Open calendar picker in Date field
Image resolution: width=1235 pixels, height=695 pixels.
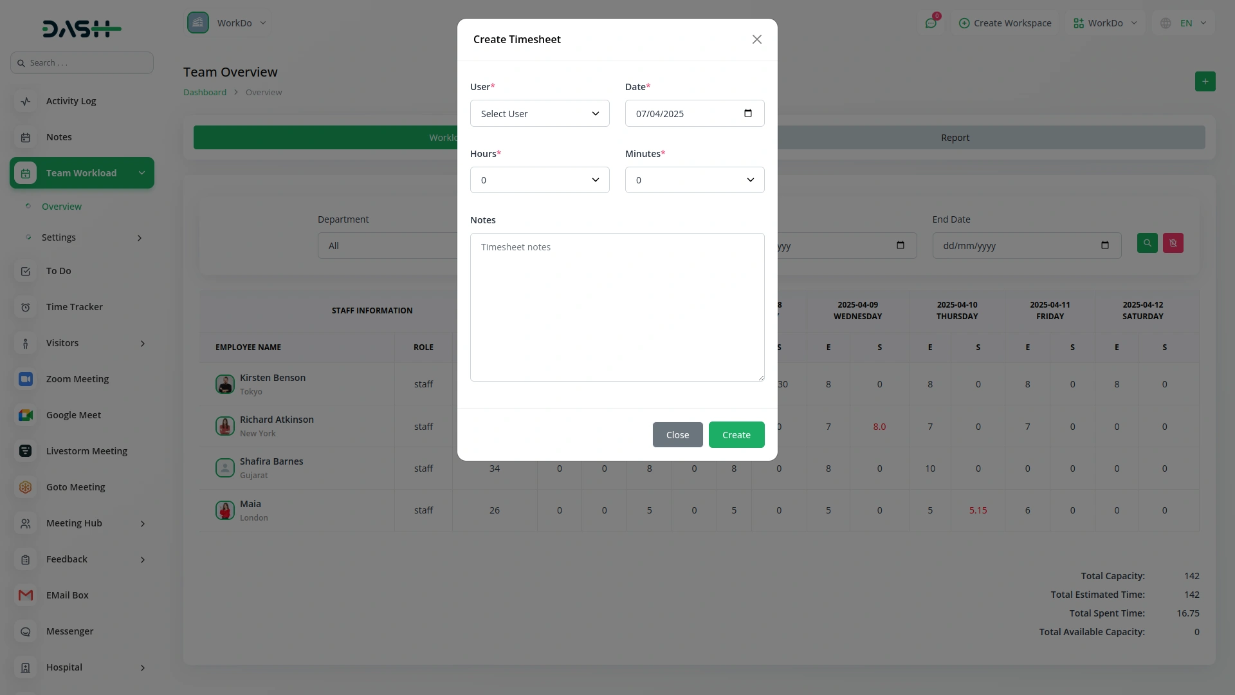tap(747, 113)
